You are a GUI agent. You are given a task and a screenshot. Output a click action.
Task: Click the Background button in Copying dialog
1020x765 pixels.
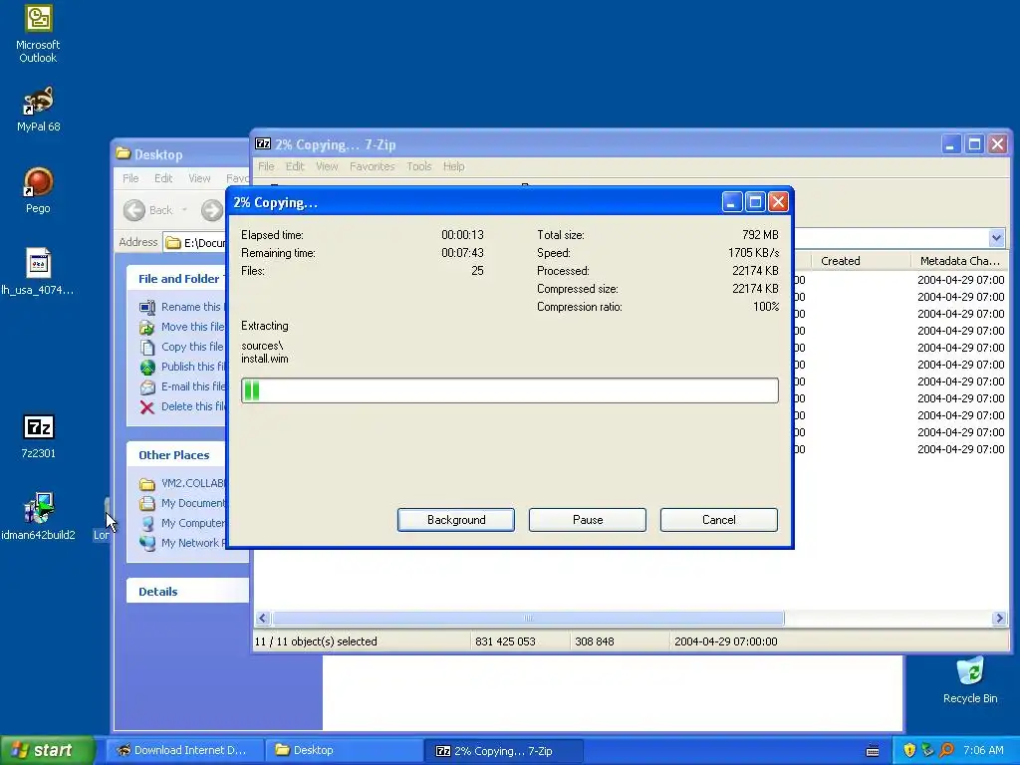[456, 520]
